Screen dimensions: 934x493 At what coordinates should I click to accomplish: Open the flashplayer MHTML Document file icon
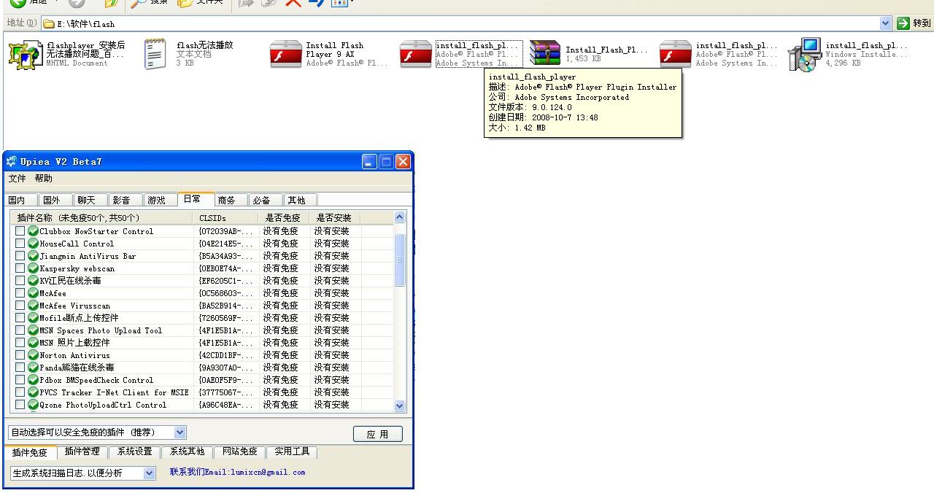25,55
